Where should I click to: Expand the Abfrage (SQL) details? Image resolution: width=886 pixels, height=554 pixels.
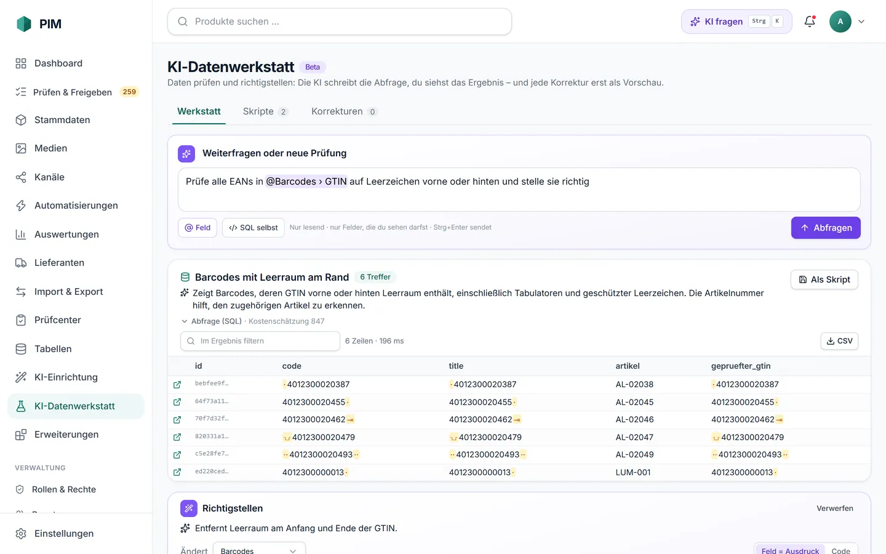252,321
